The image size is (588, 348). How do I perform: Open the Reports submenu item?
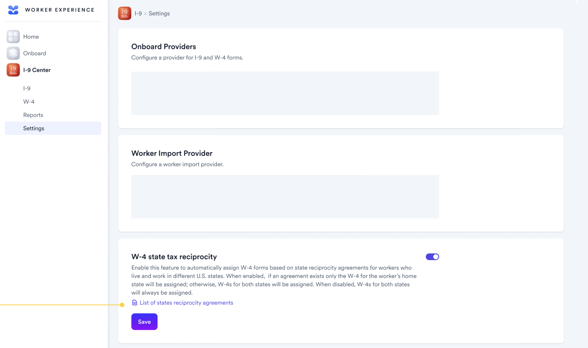pos(33,115)
